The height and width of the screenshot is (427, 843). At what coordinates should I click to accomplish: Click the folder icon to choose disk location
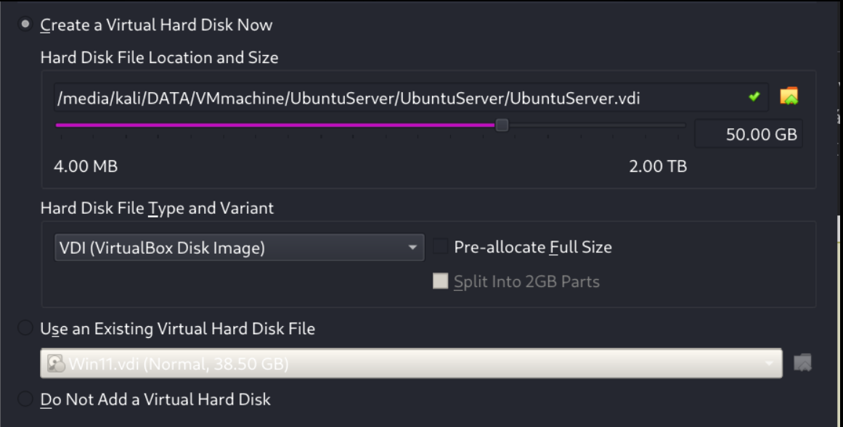[x=789, y=96]
